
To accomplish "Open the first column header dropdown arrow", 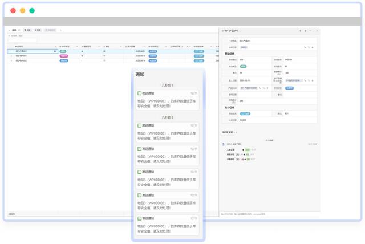I will pos(55,47).
